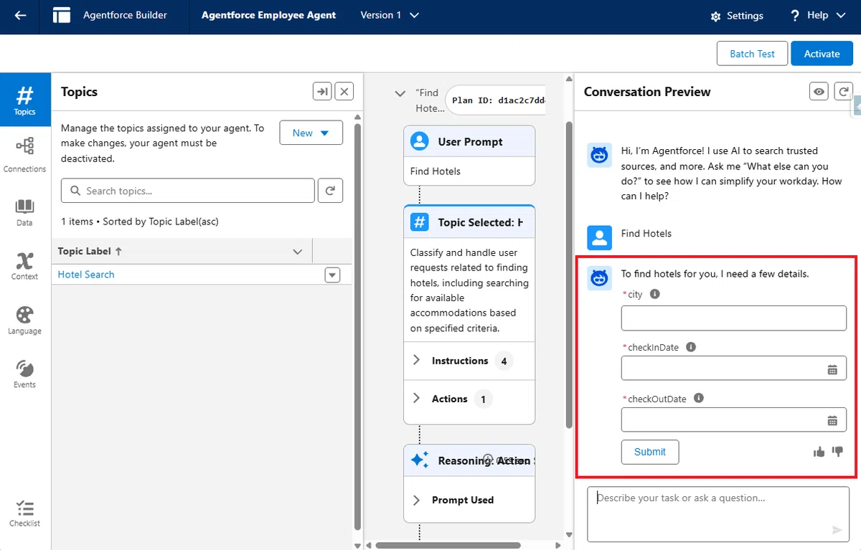Click the checkInDate input field
The height and width of the screenshot is (550, 861).
[x=734, y=369]
